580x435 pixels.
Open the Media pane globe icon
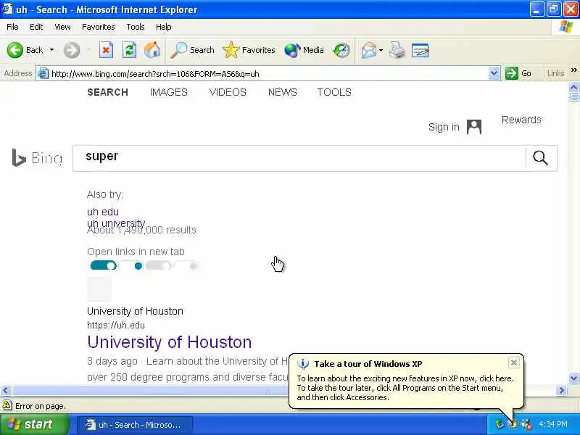click(x=304, y=50)
